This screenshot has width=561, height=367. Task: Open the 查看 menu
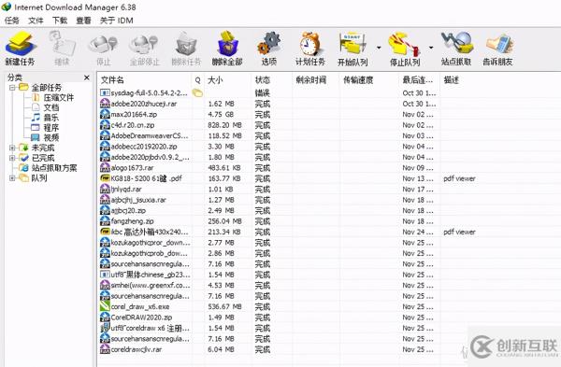click(84, 21)
